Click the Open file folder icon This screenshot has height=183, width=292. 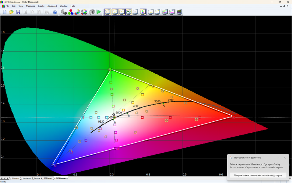pos(12,12)
